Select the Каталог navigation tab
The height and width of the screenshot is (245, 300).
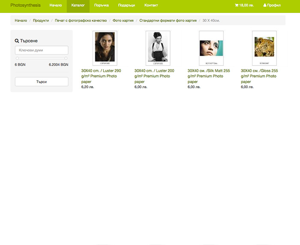78,6
